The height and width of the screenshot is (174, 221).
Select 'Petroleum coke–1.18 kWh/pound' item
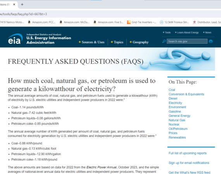tap(34, 160)
